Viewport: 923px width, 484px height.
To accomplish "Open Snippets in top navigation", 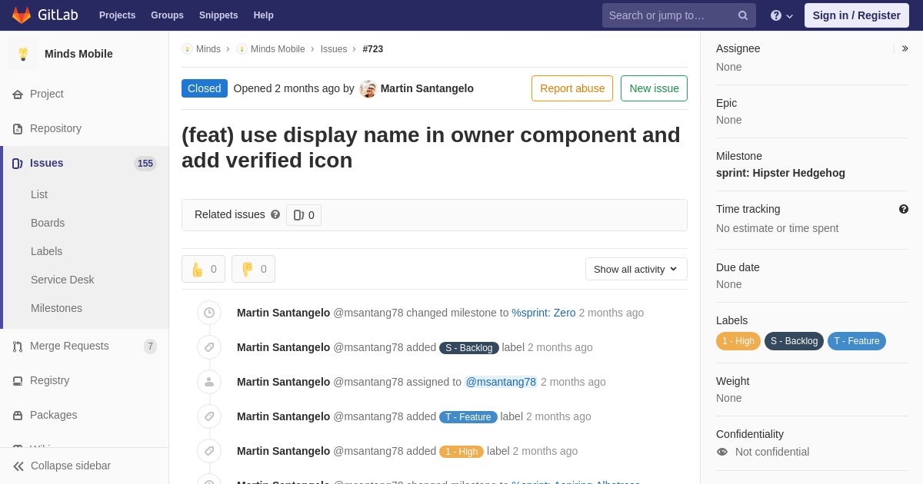I will pos(218,15).
